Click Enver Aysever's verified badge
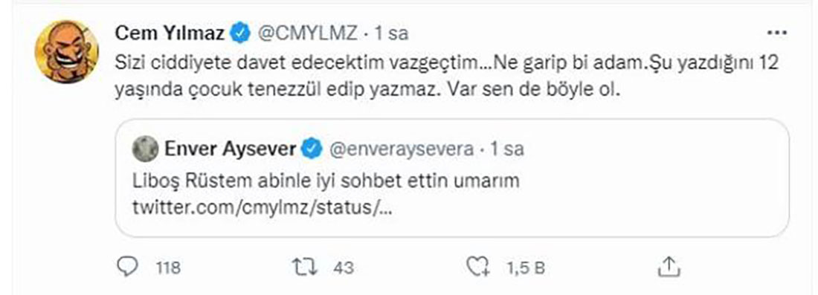 pyautogui.click(x=312, y=150)
